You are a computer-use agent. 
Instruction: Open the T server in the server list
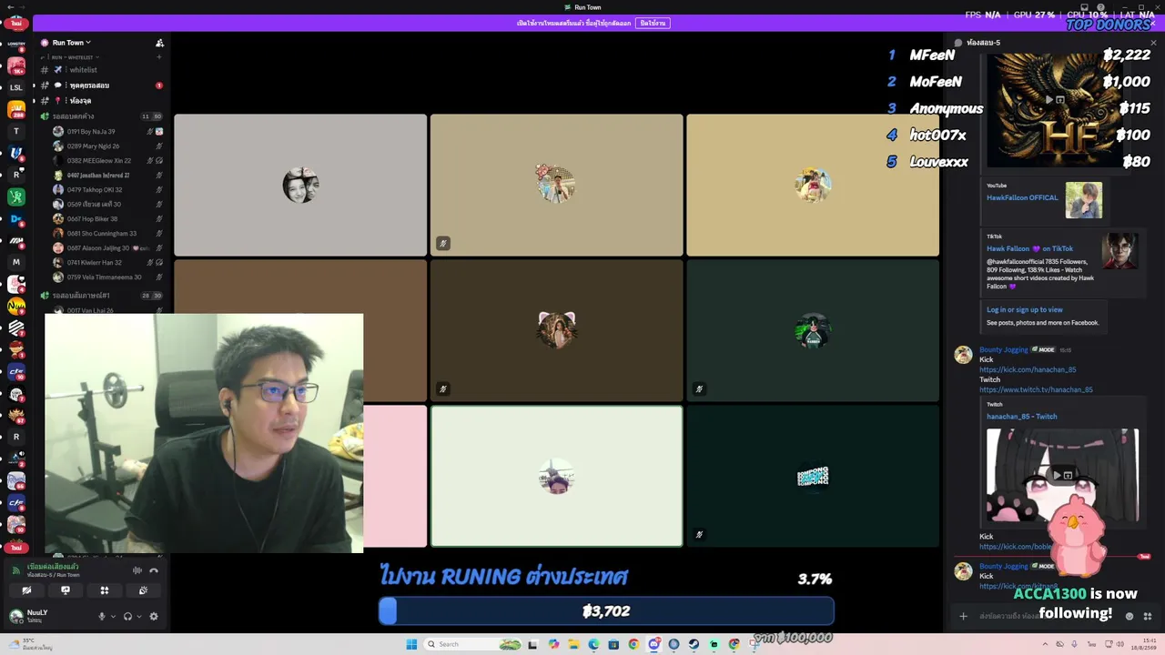(x=16, y=131)
